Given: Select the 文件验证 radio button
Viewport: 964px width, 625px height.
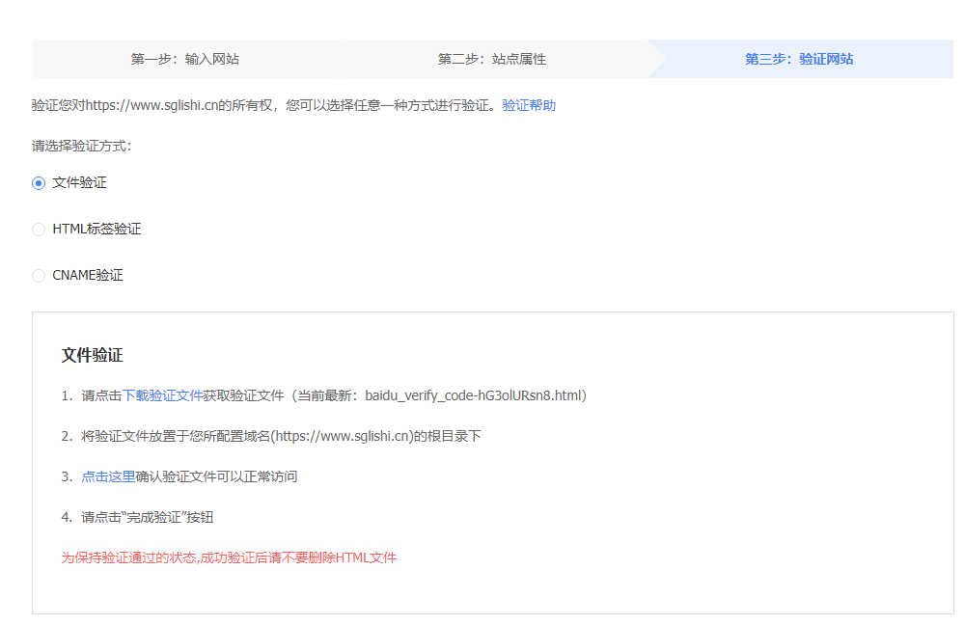Looking at the screenshot, I should coord(39,182).
